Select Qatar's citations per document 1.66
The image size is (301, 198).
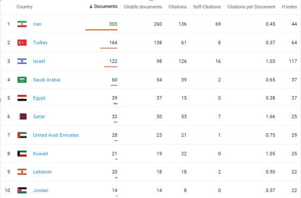pos(270,117)
